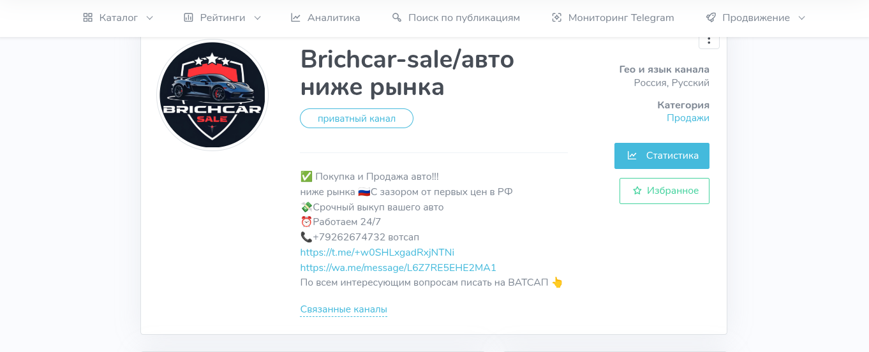Expand the Рейтинги dropdown chevron

coord(257,18)
